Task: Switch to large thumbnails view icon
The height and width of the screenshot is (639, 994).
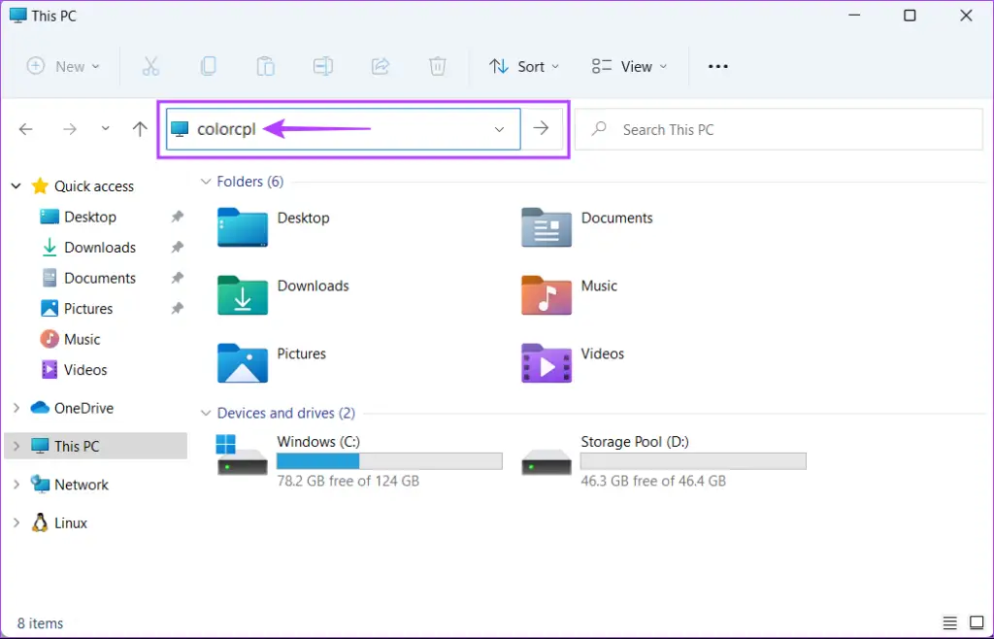Action: point(976,622)
